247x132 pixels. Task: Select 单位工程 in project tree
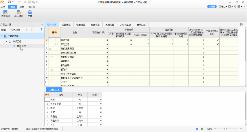(x=21, y=46)
